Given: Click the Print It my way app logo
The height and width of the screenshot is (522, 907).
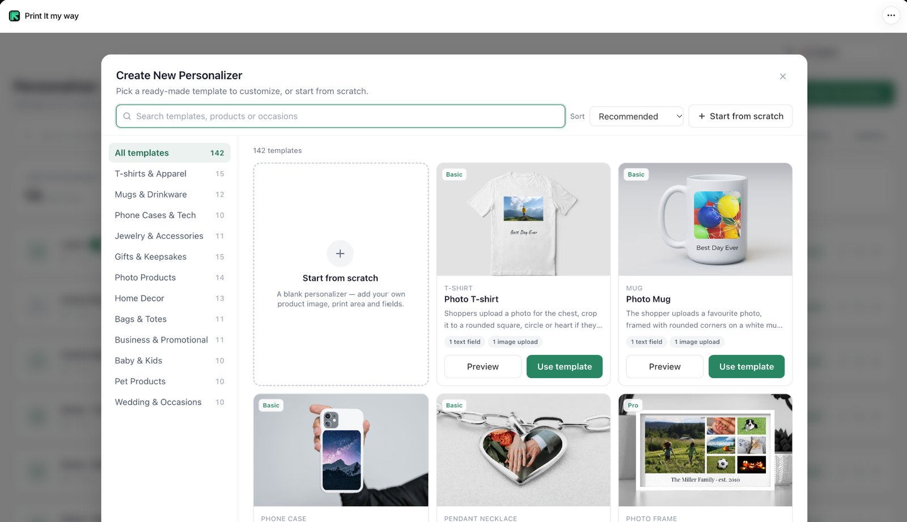Looking at the screenshot, I should [15, 16].
